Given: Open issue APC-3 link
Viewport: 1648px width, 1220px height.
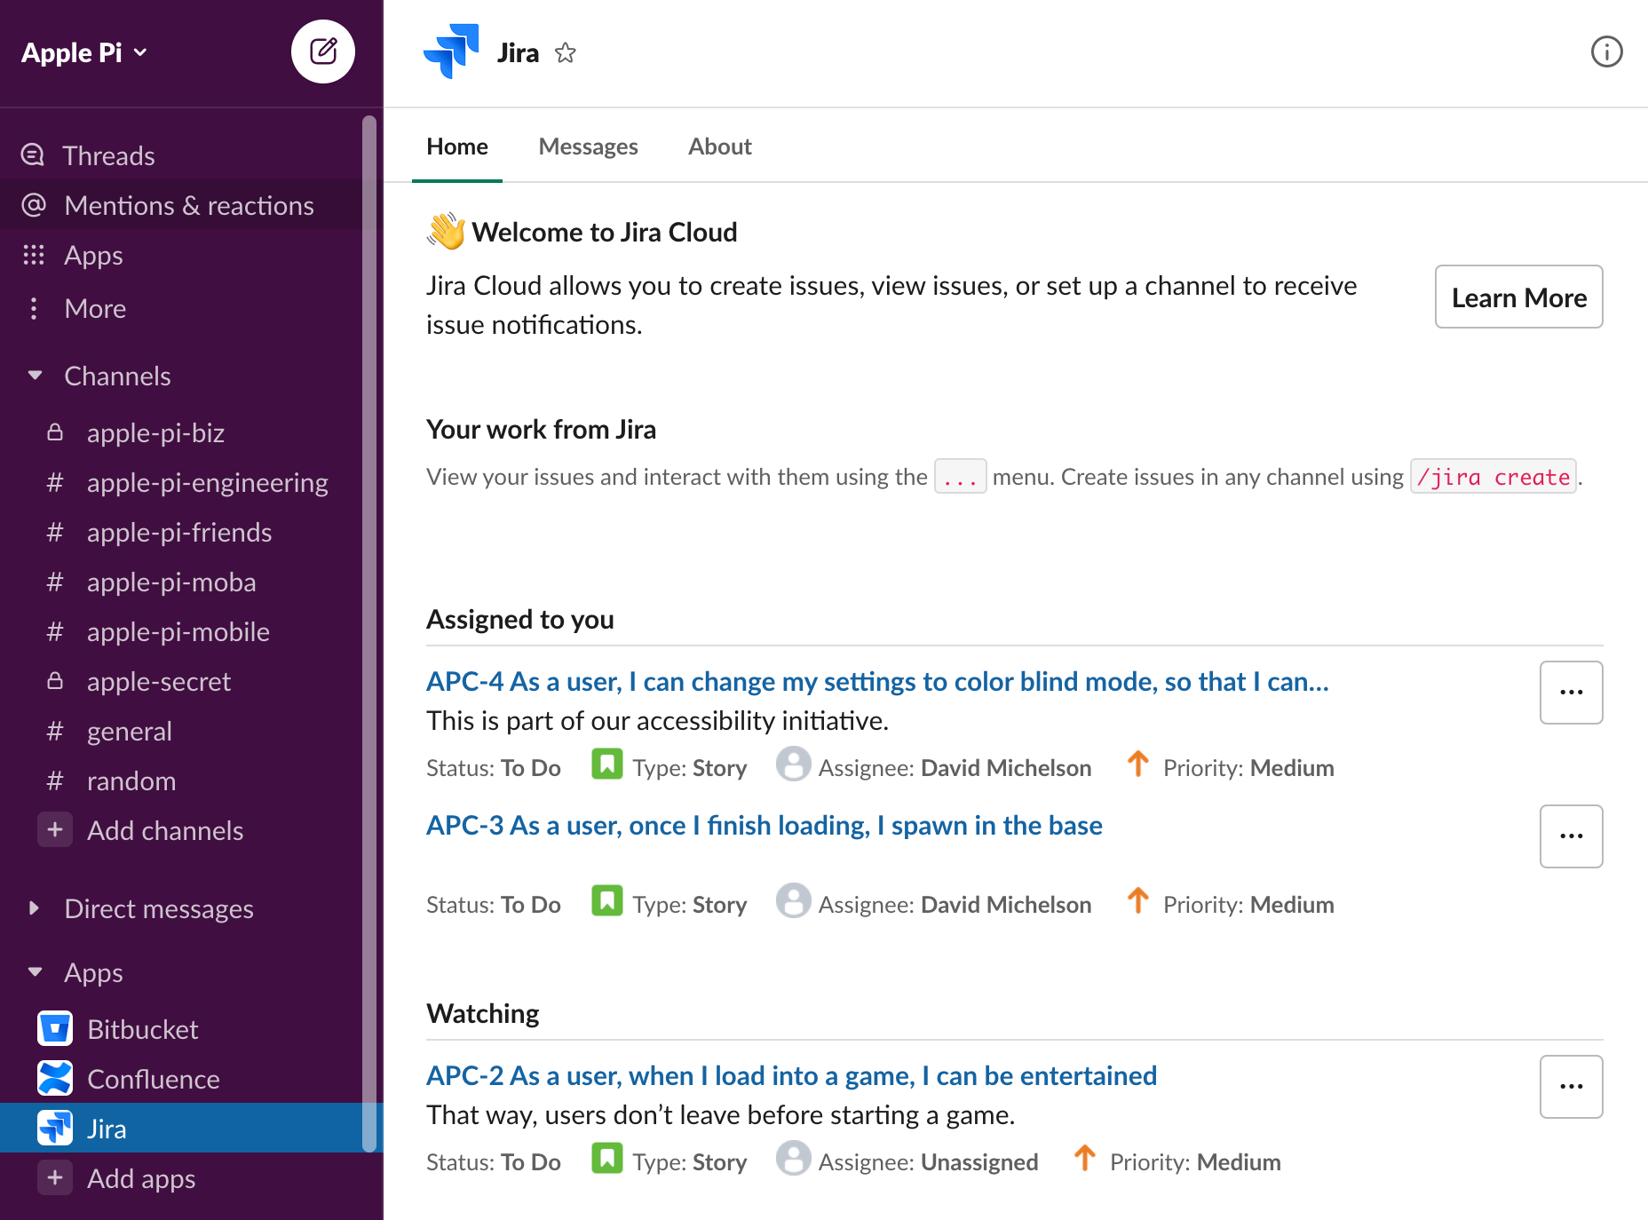Looking at the screenshot, I should pyautogui.click(x=764, y=825).
